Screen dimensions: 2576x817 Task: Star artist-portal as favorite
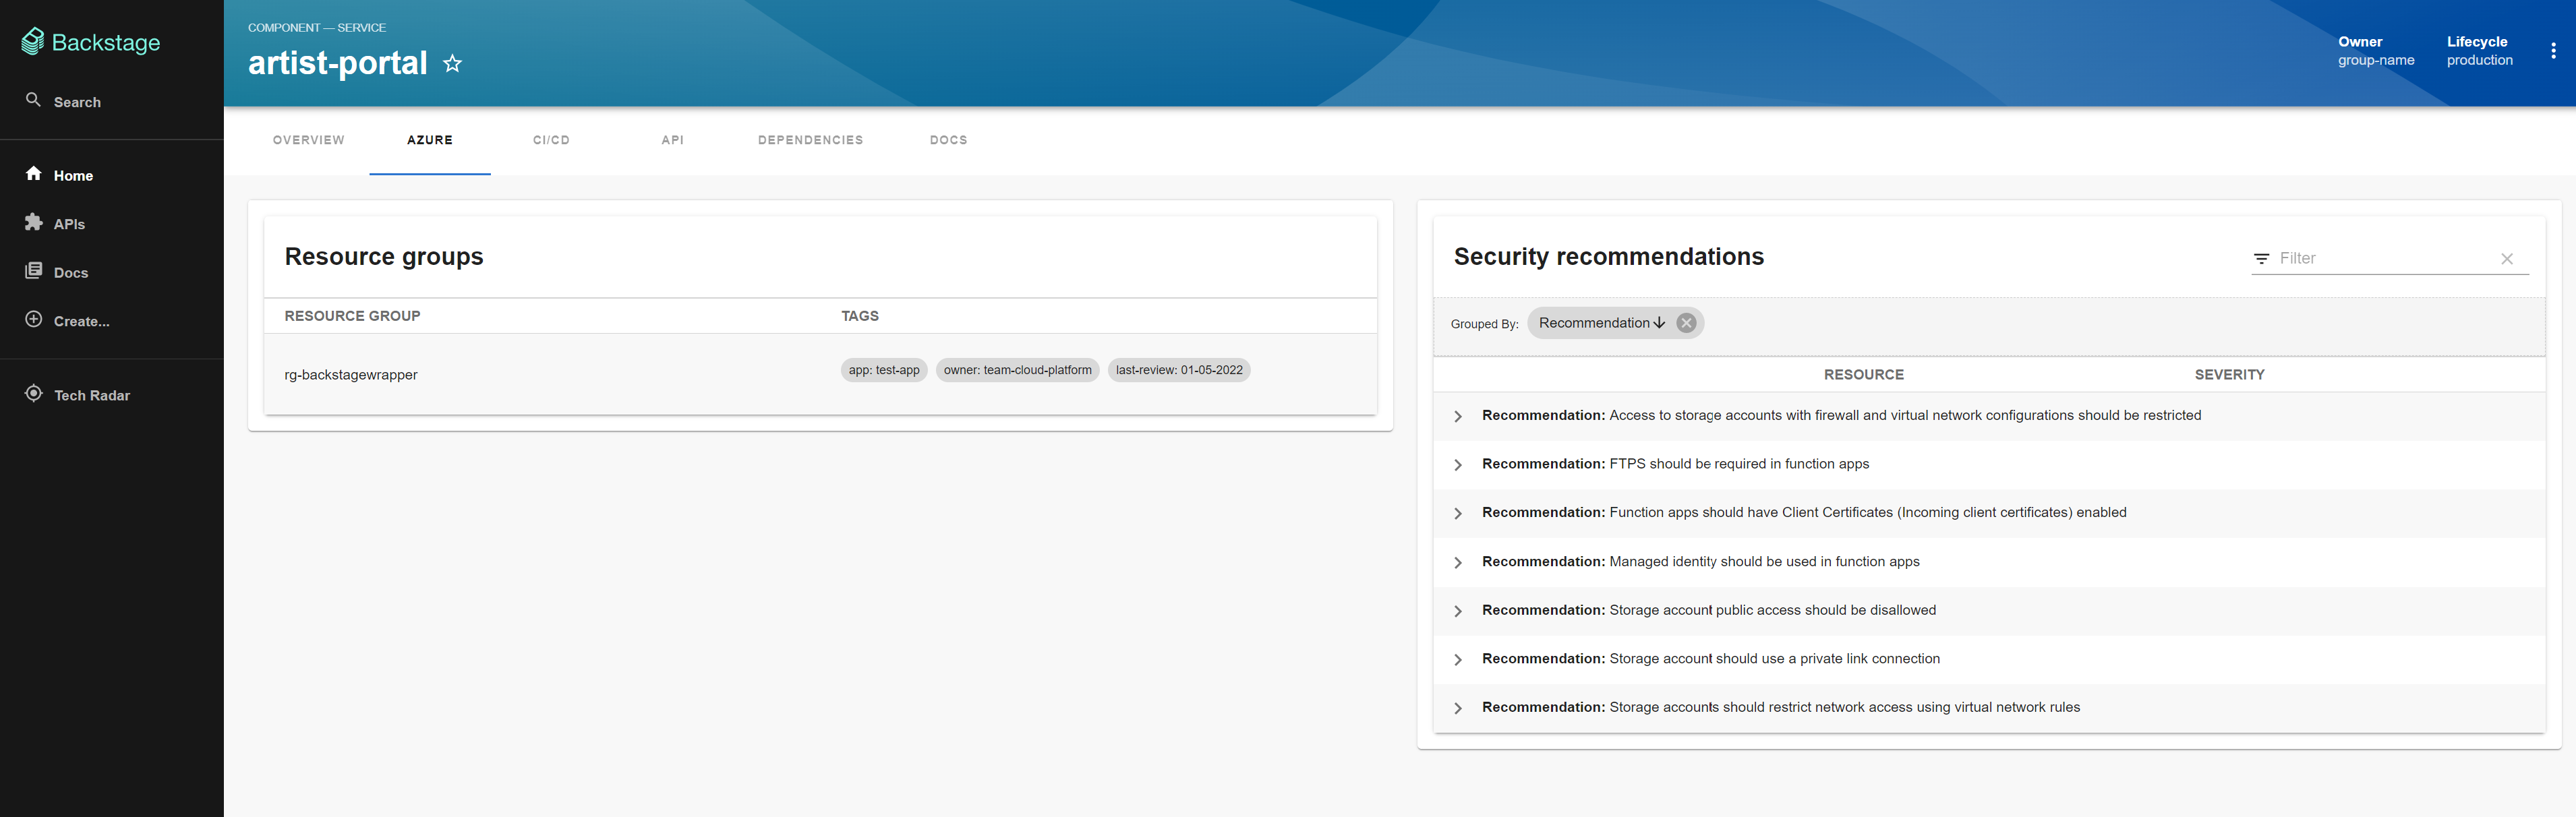point(453,64)
